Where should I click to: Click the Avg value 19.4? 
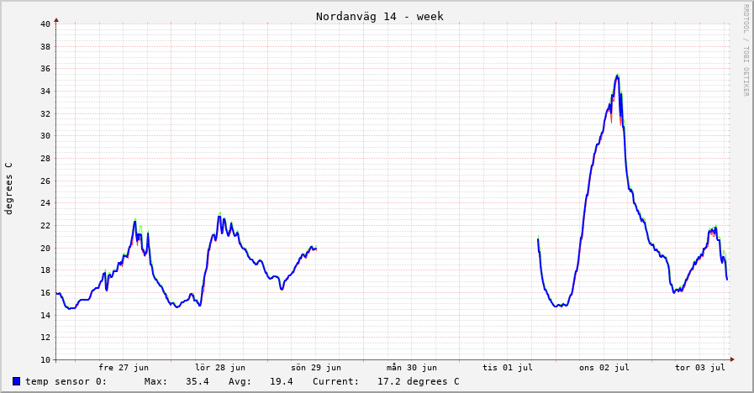282,381
